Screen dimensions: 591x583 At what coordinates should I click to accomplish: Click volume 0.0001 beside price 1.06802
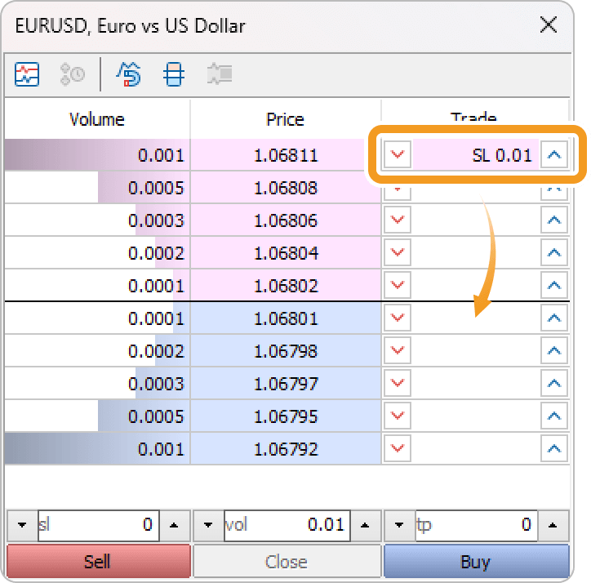97,285
